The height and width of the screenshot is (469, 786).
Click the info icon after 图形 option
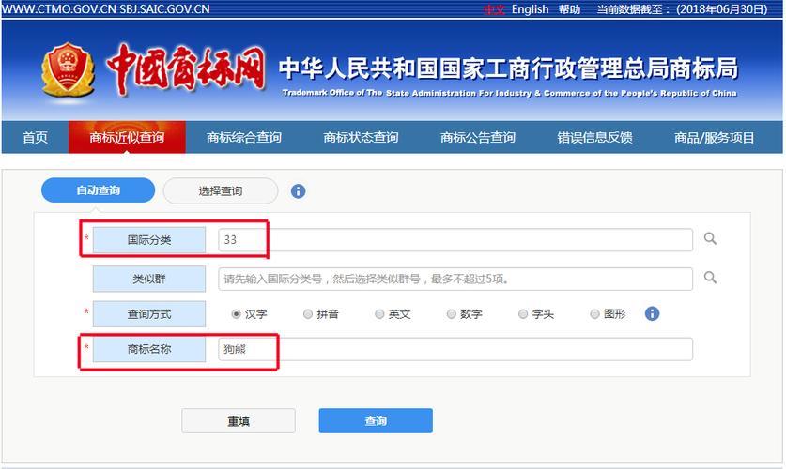point(652,313)
